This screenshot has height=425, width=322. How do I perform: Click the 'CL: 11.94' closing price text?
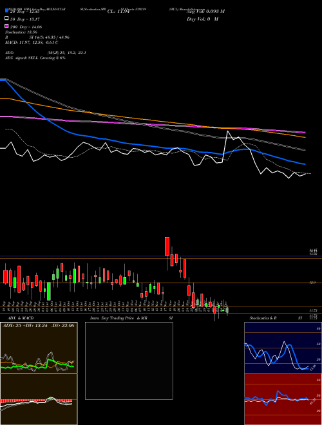tap(119, 12)
